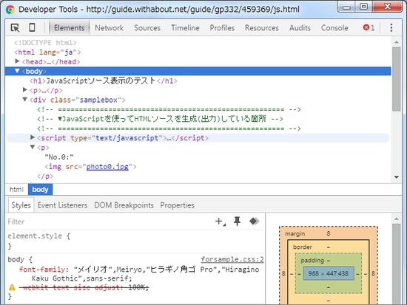407x305 pixels.
Task: Select the Event Listeners tab
Action: (62, 205)
